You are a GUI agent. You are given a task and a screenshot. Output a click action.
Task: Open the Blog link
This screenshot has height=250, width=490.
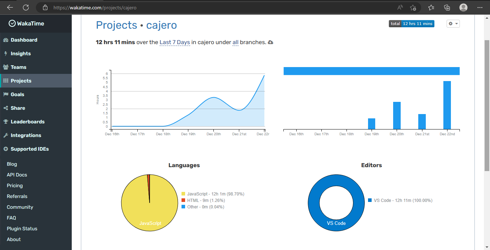click(12, 164)
